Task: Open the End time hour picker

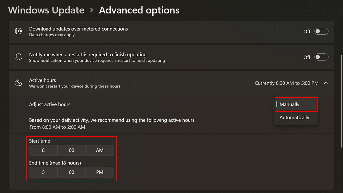Action: pos(43,172)
